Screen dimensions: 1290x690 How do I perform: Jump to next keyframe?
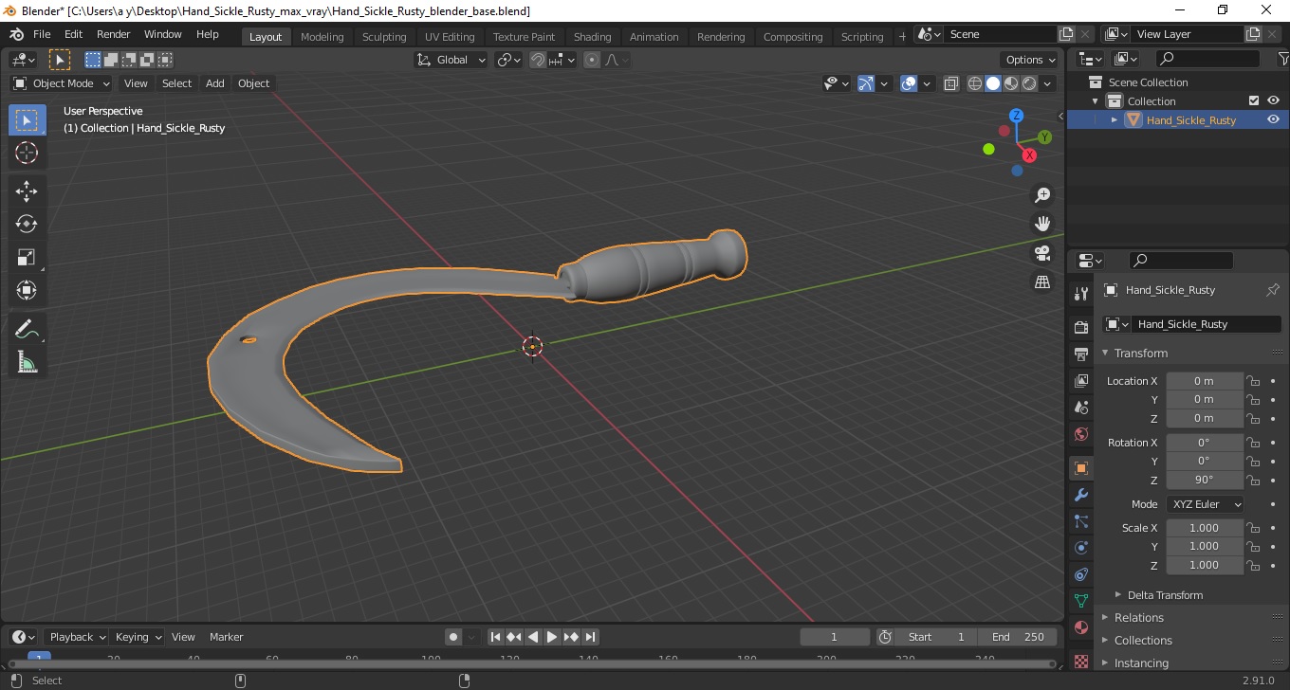tap(571, 637)
